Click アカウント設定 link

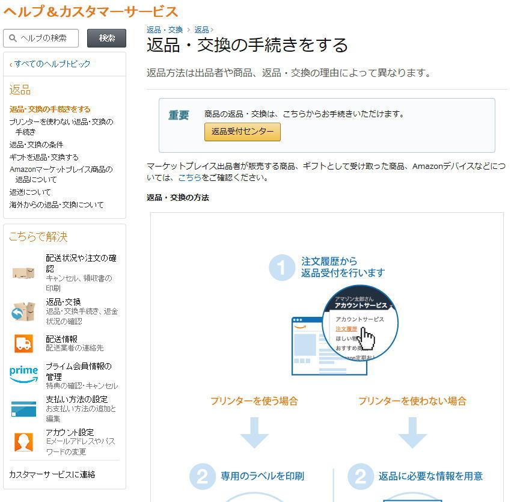pos(70,432)
